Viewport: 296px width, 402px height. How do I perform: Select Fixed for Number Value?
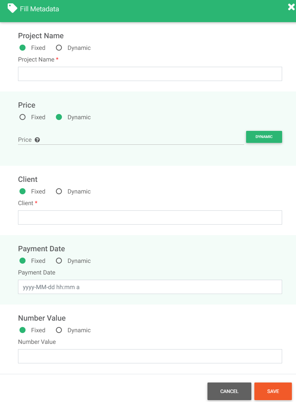point(23,330)
